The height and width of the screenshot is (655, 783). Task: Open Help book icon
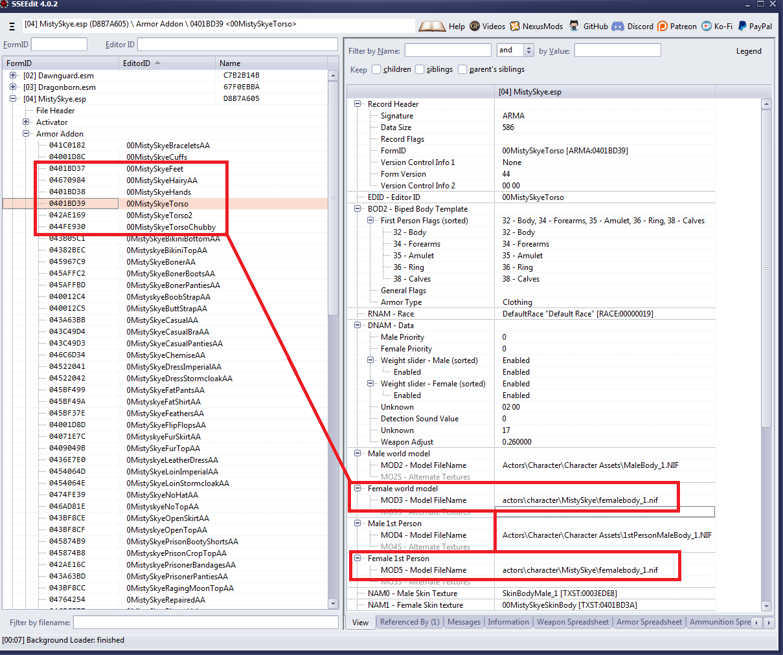tap(432, 27)
